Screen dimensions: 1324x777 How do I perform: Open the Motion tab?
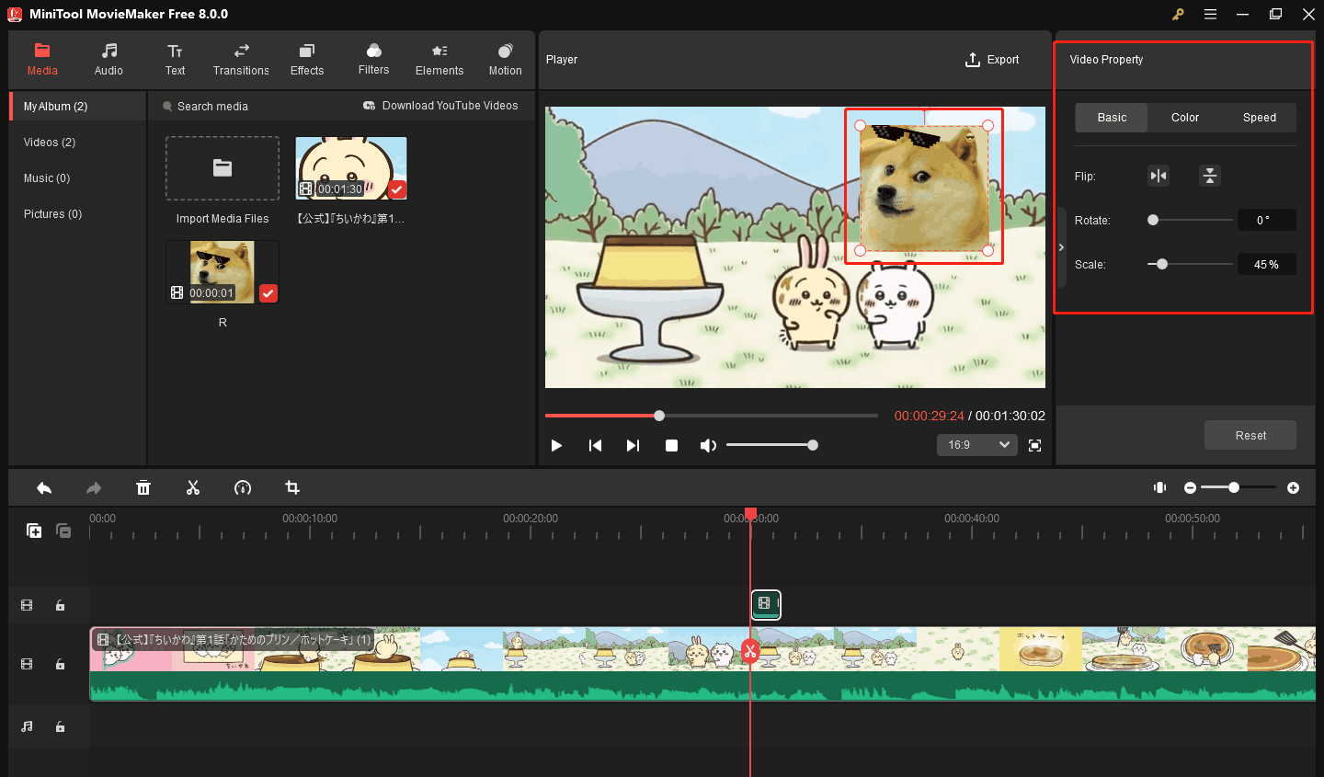click(x=505, y=60)
